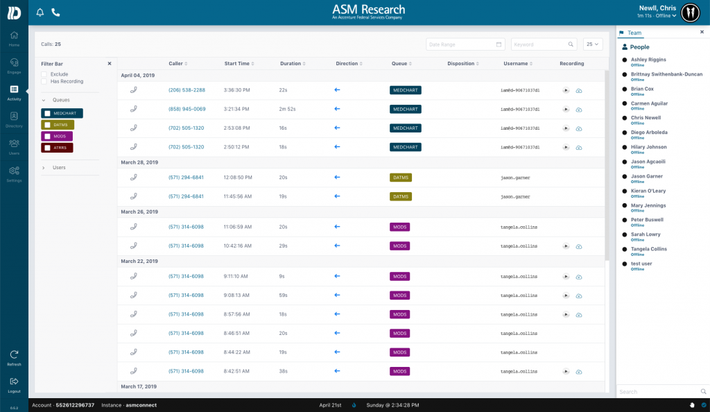Open the 25 per page dropdown
Screen dimensions: 710x412
tap(593, 44)
